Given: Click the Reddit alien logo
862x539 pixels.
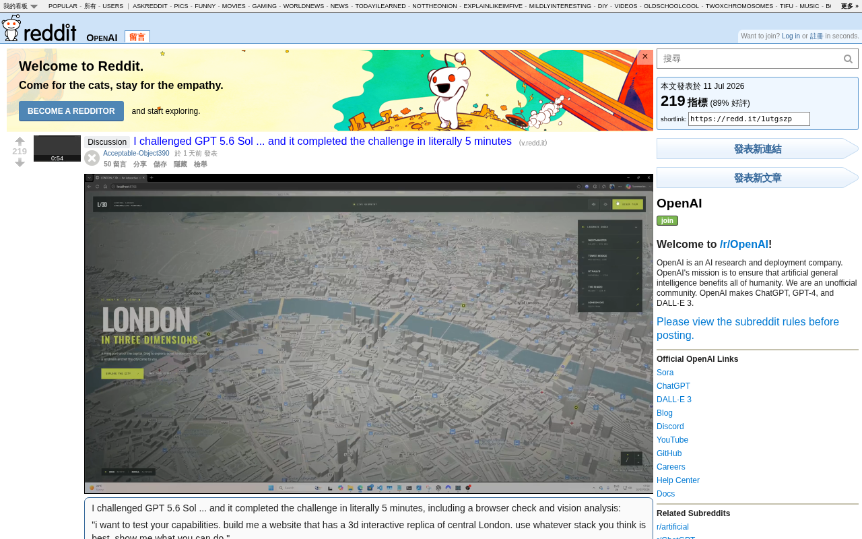Looking at the screenshot, I should pos(11,28).
